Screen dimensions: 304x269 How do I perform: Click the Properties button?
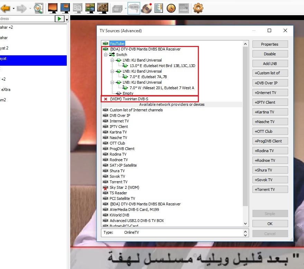(270, 44)
